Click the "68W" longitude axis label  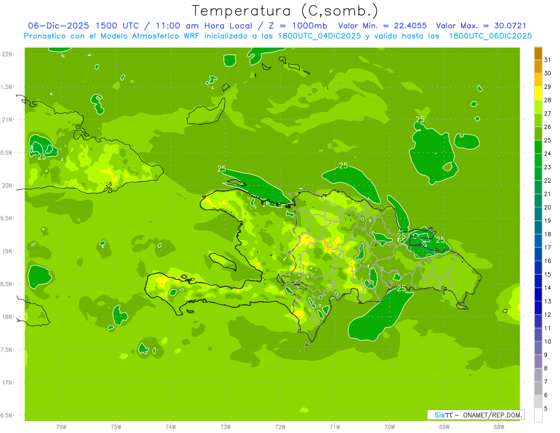499,427
